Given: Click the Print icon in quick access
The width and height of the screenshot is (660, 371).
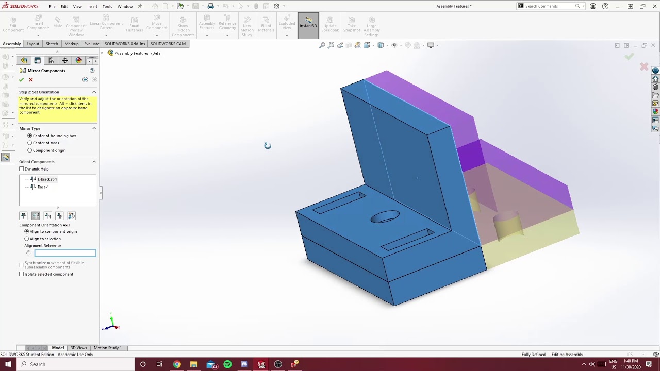Looking at the screenshot, I should [210, 6].
